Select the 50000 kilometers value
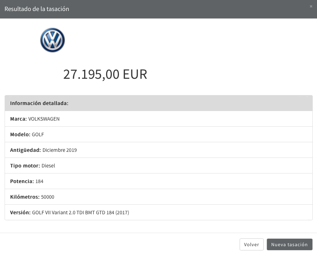317x254 pixels. (48, 197)
